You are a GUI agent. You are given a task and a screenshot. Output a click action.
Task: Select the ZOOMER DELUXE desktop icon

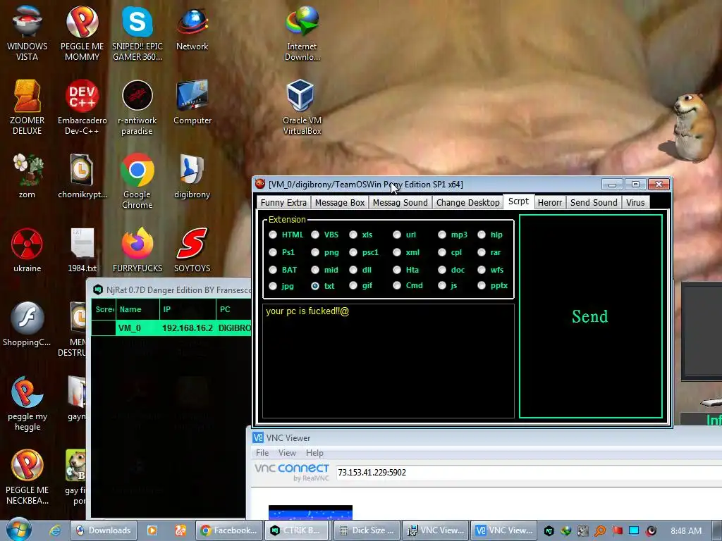point(27,107)
